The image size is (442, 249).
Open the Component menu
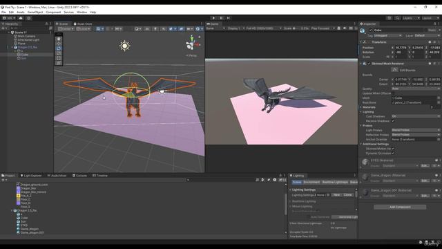(53, 12)
